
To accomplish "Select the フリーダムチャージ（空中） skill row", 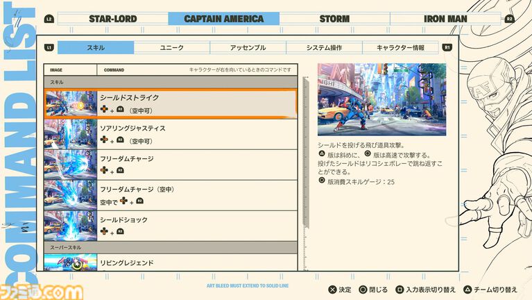I will pos(171,195).
